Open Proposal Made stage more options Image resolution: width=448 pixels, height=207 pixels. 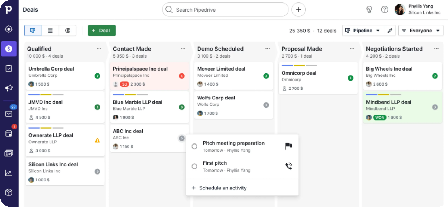coord(352,49)
